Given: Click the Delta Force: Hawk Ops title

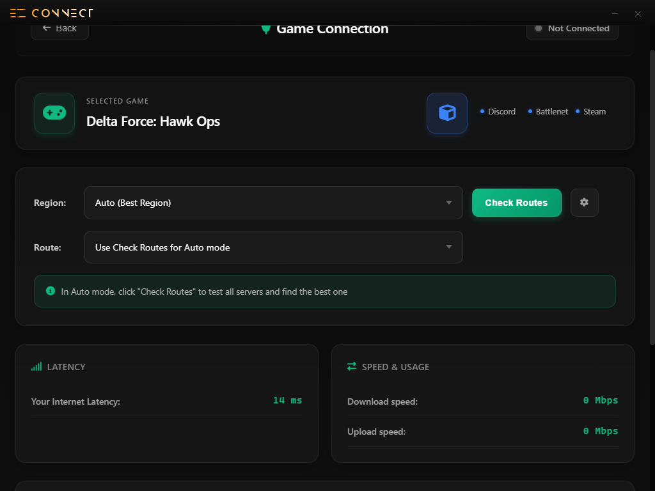Looking at the screenshot, I should pyautogui.click(x=153, y=121).
